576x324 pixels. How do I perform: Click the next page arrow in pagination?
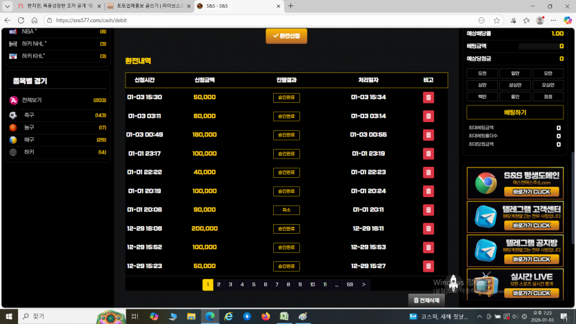(364, 284)
